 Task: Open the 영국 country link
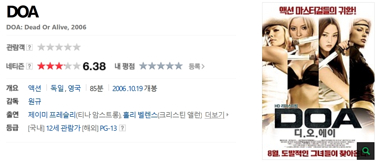point(74,88)
